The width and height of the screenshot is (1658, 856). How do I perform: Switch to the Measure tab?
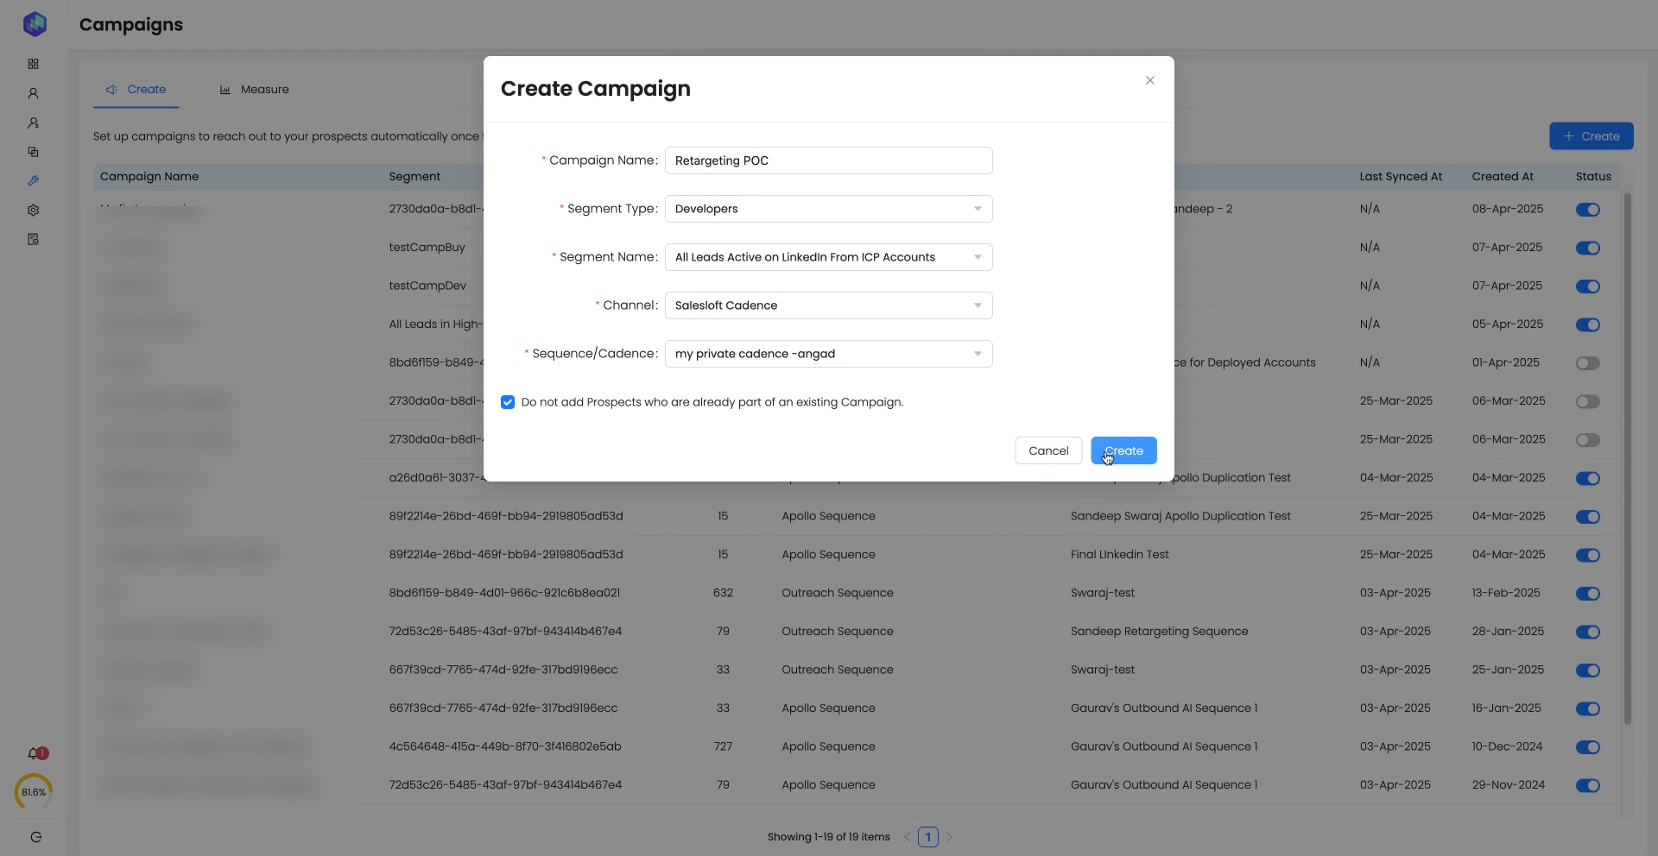click(254, 90)
